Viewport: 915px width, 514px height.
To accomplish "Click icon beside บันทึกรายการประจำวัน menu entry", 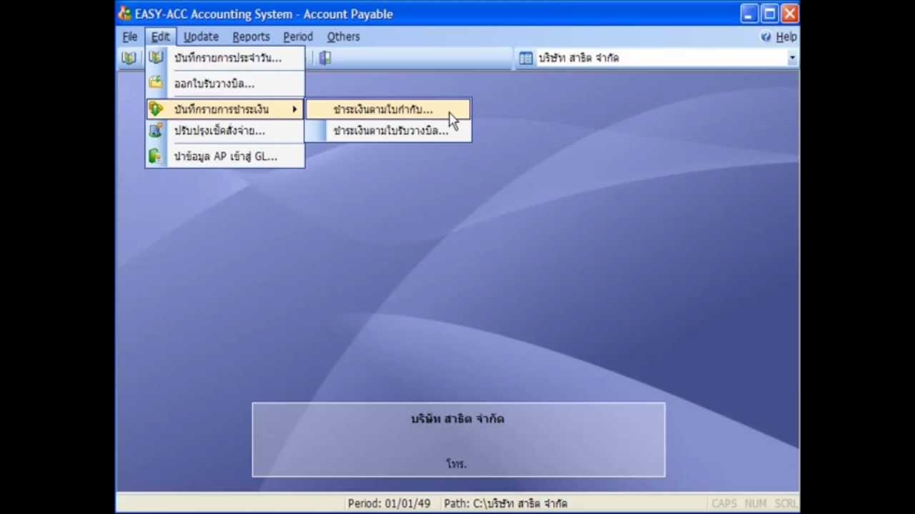I will [156, 58].
